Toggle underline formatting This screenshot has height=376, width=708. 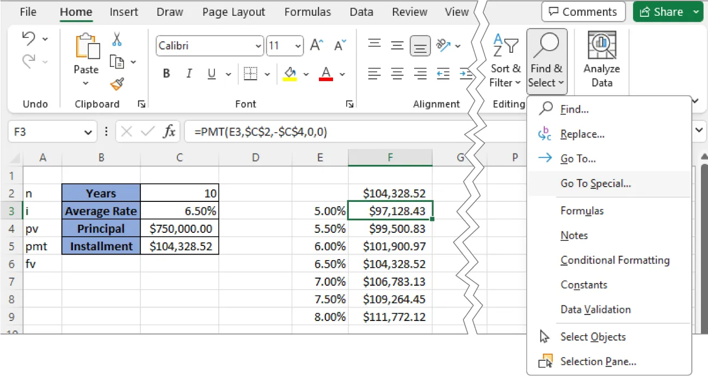click(212, 73)
